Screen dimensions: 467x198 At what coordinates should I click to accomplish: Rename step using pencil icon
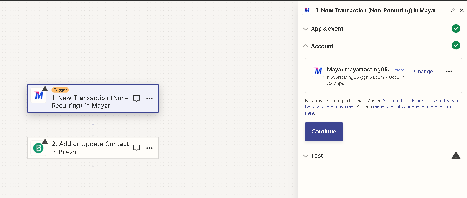(453, 10)
